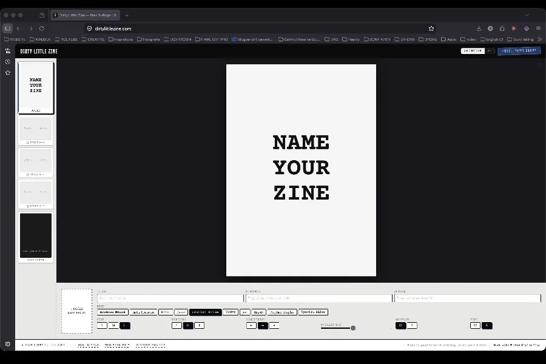The height and width of the screenshot is (364, 546).
Task: Select medium (M) title size
Action: click(x=113, y=325)
